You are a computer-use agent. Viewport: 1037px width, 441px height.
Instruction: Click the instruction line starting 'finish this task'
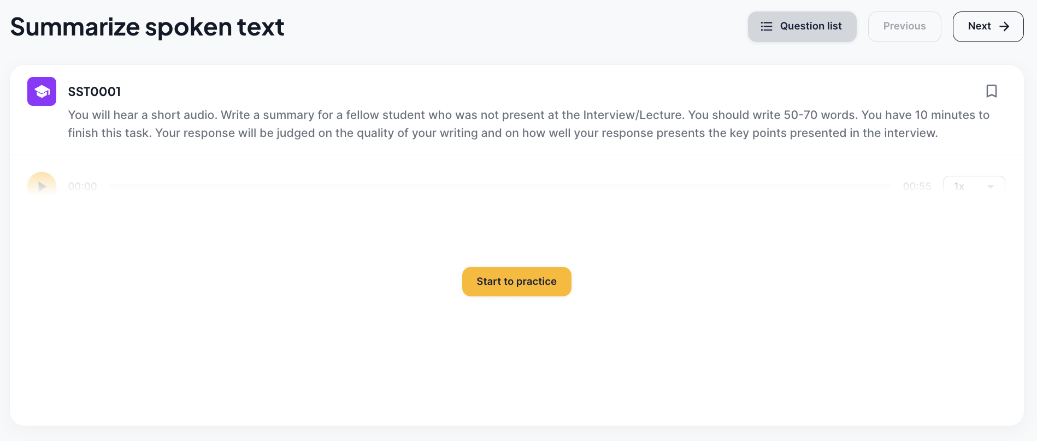[503, 133]
